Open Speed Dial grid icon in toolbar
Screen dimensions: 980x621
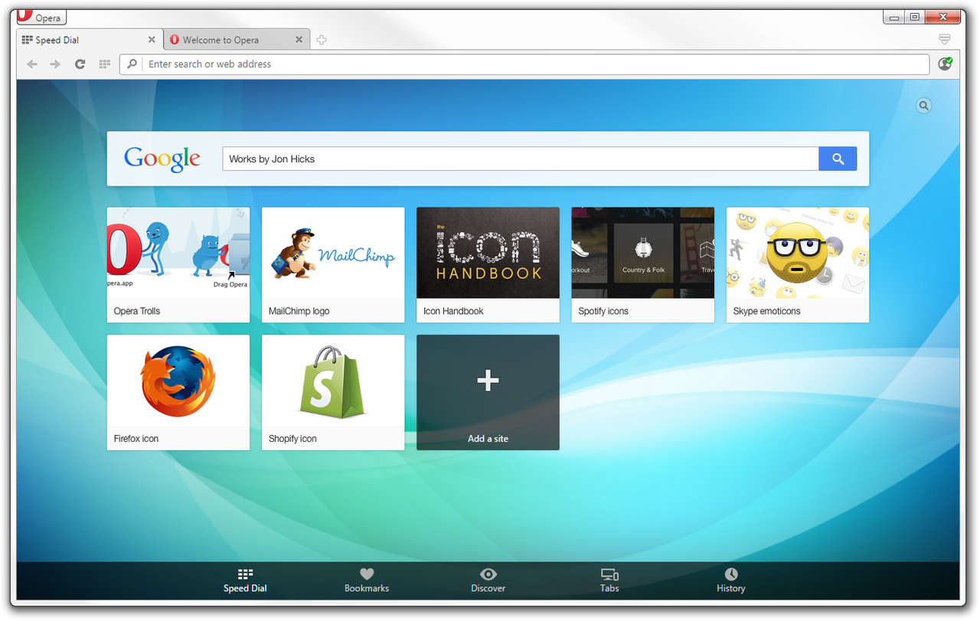coord(105,64)
